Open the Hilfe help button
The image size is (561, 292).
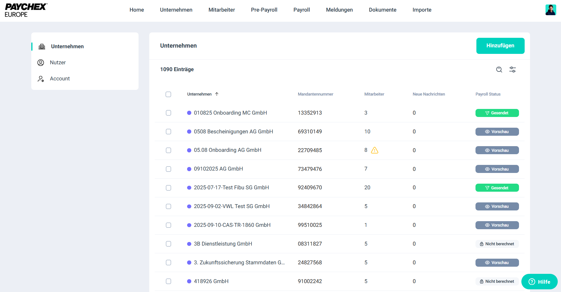pos(539,282)
